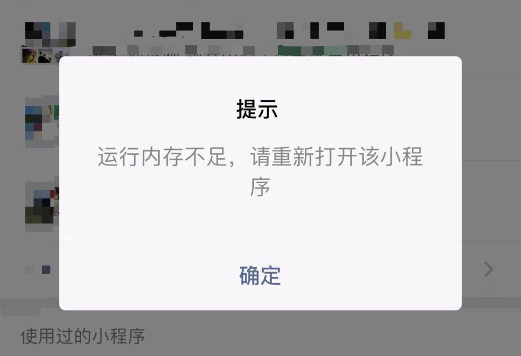
Task: Tap the faint gray square beside the blue icon
Action: (x=29, y=270)
